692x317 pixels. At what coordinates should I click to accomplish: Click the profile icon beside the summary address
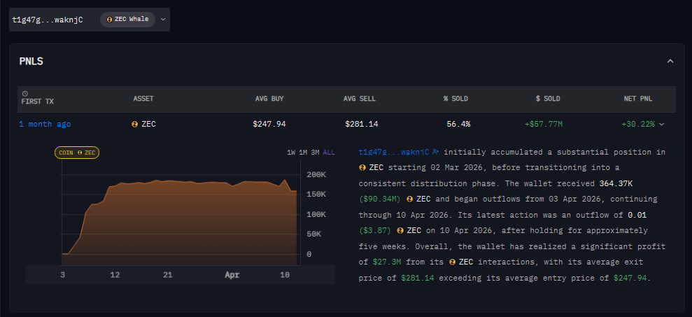pyautogui.click(x=435, y=152)
